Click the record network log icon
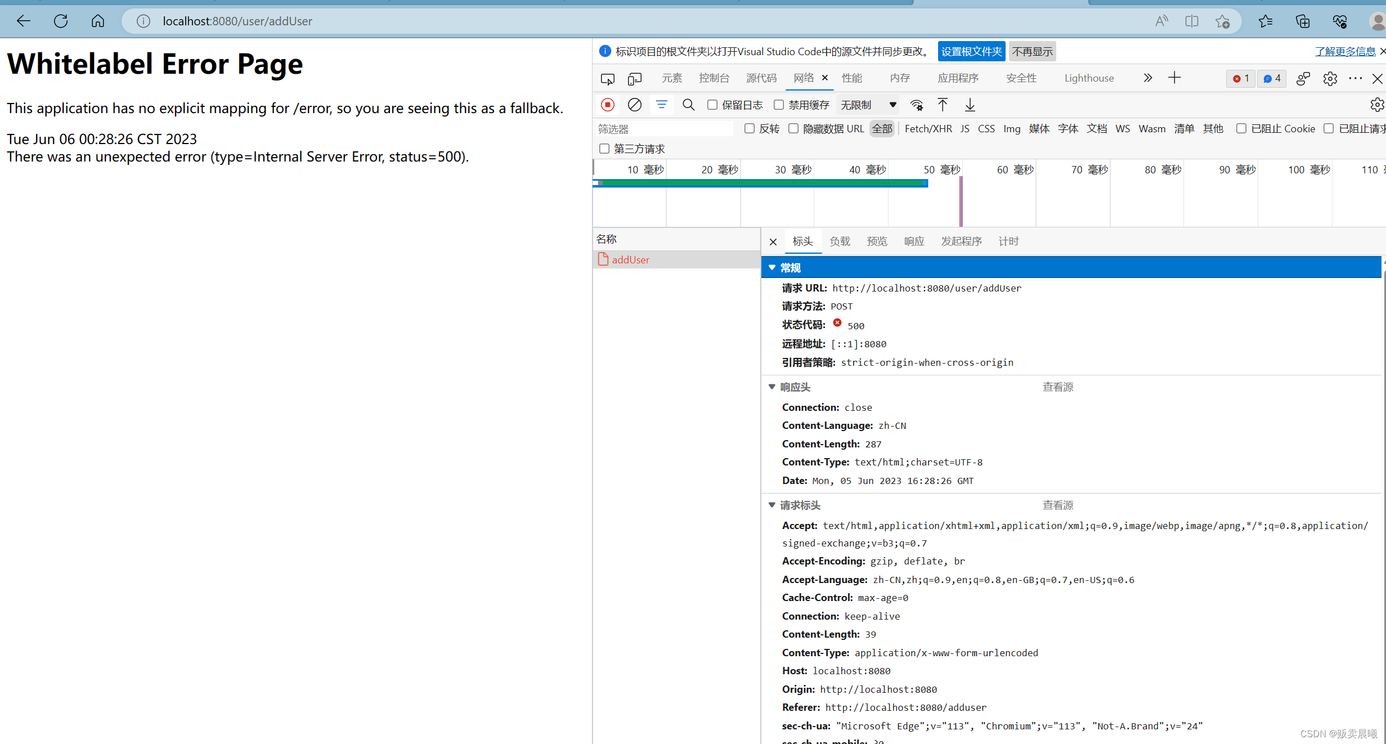This screenshot has width=1386, height=744. point(608,105)
